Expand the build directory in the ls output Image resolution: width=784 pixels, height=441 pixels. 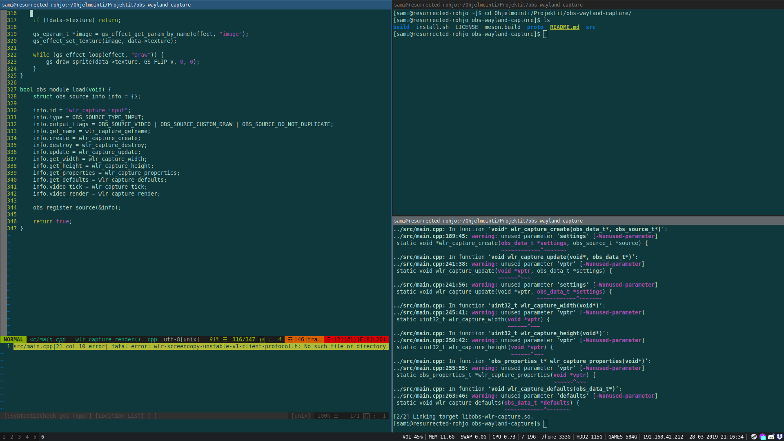[x=401, y=27]
